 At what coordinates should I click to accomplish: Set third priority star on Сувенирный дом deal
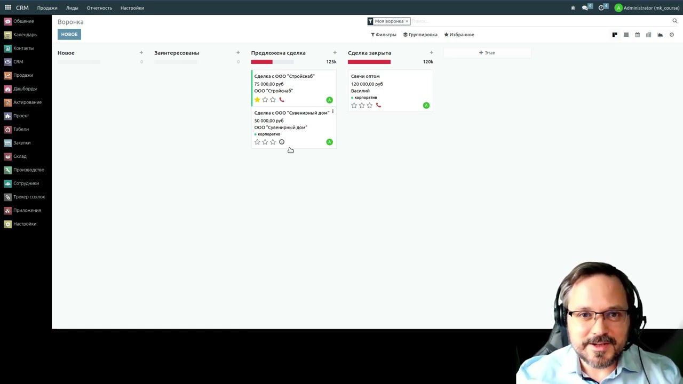click(x=273, y=142)
